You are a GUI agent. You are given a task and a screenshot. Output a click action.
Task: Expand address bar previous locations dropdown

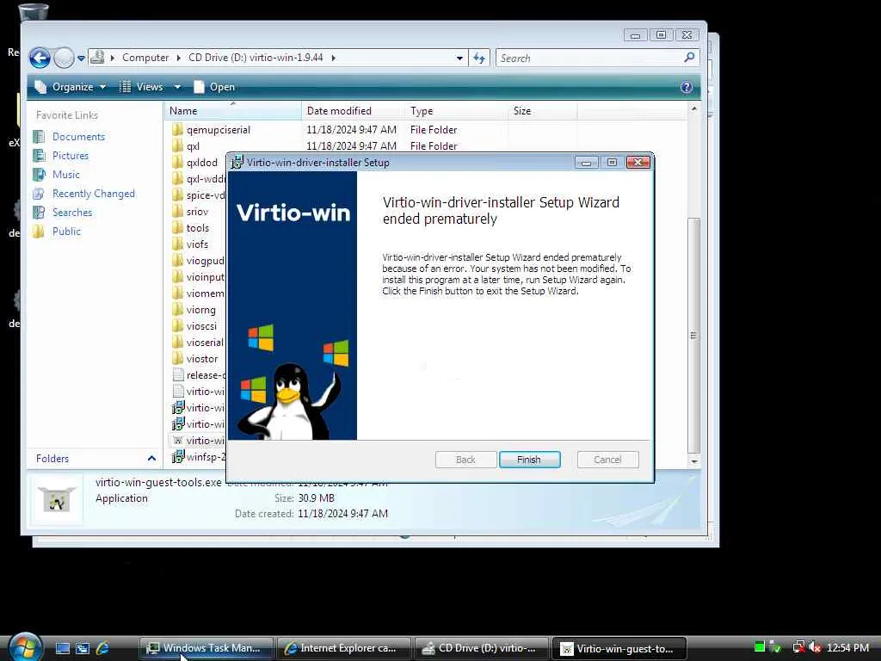(459, 58)
